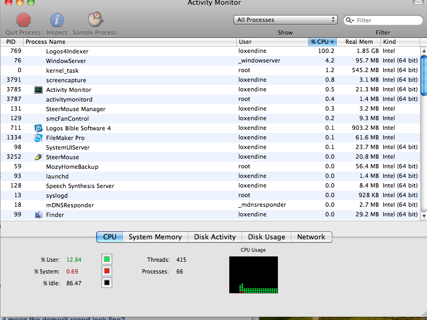427x320 pixels.
Task: Click the FileMaker Pro icon
Action: [38, 138]
